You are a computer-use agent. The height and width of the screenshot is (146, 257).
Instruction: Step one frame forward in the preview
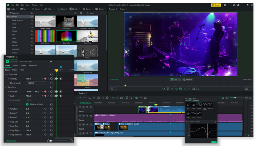pos(185,89)
